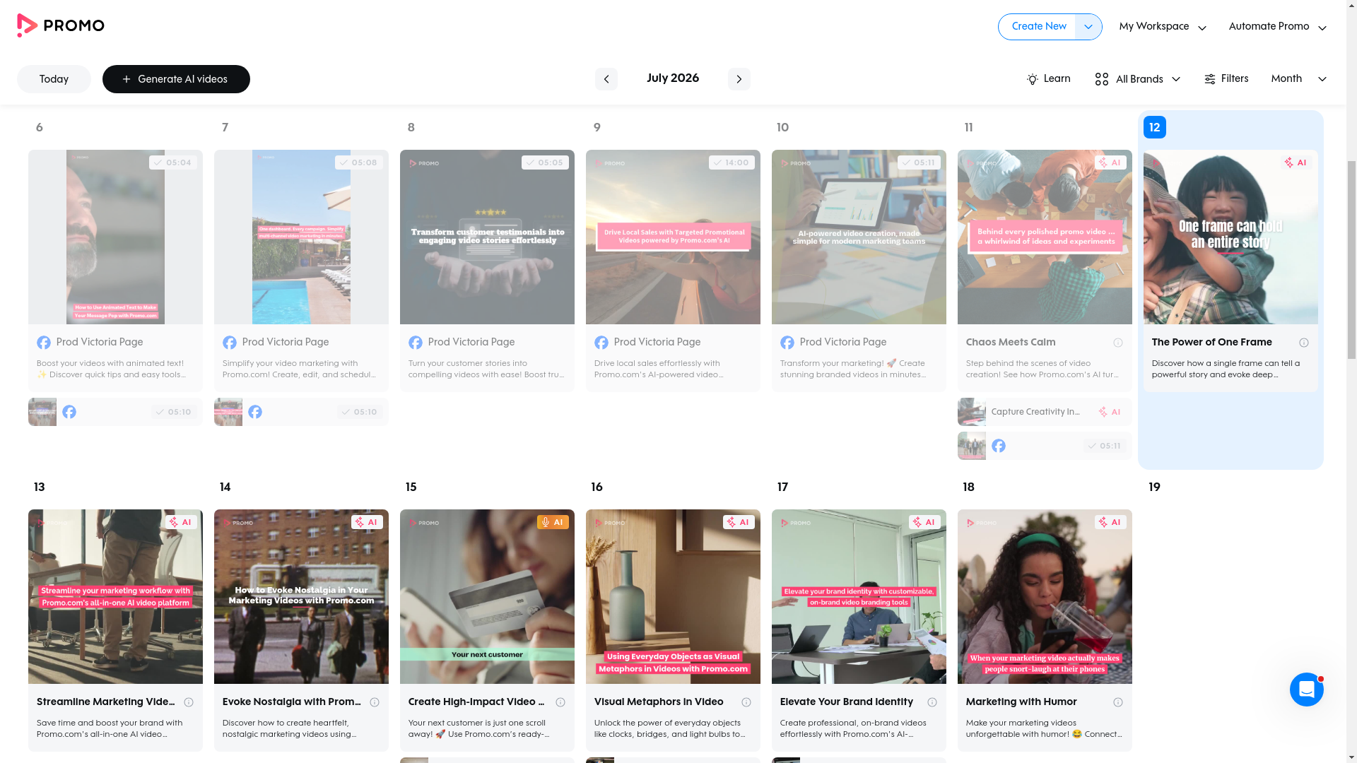Click Facebook icon on July 8 card

pyautogui.click(x=416, y=343)
